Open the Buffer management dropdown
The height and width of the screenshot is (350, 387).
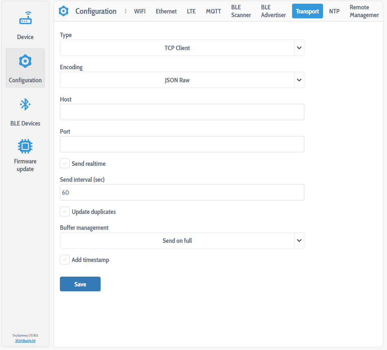coord(182,240)
